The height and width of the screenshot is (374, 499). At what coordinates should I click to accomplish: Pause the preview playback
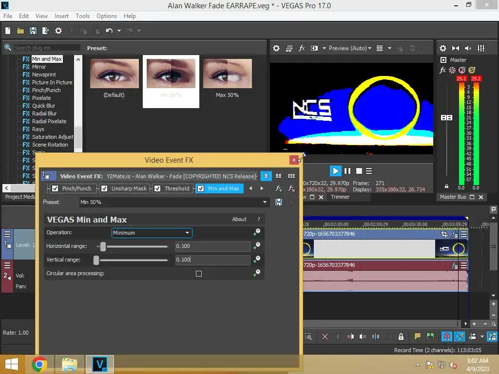(x=347, y=171)
